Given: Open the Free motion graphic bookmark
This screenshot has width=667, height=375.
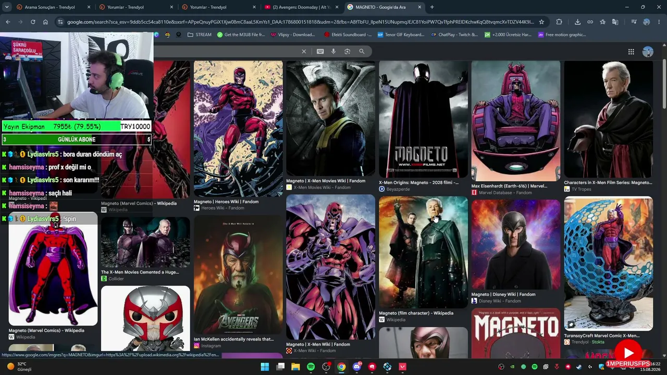Looking at the screenshot, I should [562, 35].
